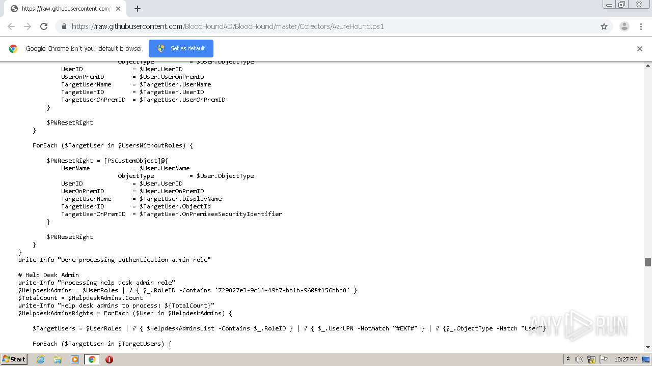This screenshot has height=366, width=652.
Task: Click 'ForEach ($TargetUser in $TargetUsers)' line
Action: tap(102, 344)
